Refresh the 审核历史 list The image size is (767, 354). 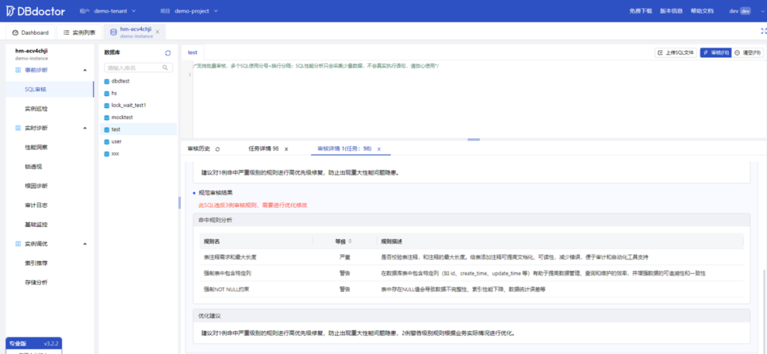click(218, 149)
